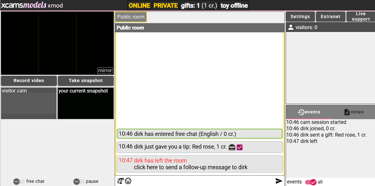The height and width of the screenshot is (186, 375).
Task: Click the visitors person icon
Action: point(290,28)
